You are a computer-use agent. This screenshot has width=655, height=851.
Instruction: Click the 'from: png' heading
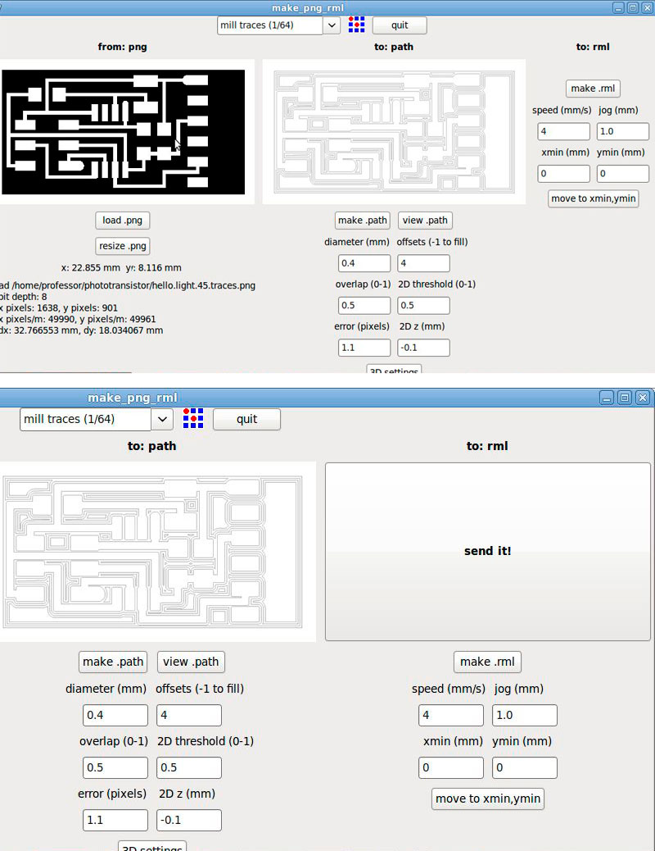tap(123, 47)
